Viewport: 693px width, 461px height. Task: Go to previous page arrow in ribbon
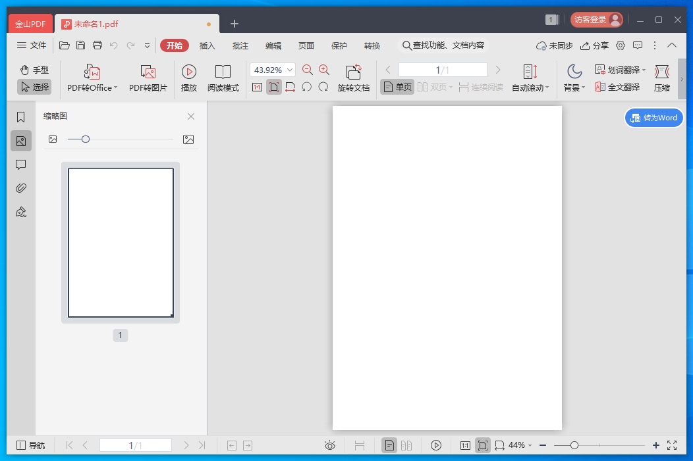[388, 70]
